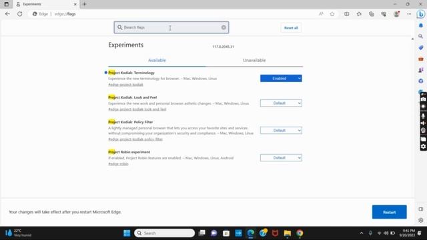Viewport: 427px width, 240px height.
Task: Click the page scrollbar up arrow
Action: 412,39
